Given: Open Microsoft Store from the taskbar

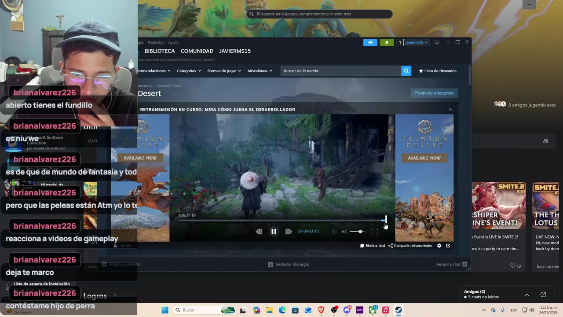Looking at the screenshot, I should pos(295,310).
